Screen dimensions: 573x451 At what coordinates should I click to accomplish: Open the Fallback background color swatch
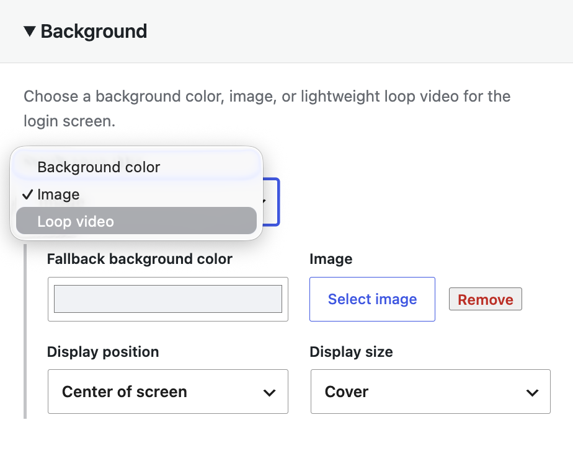167,299
